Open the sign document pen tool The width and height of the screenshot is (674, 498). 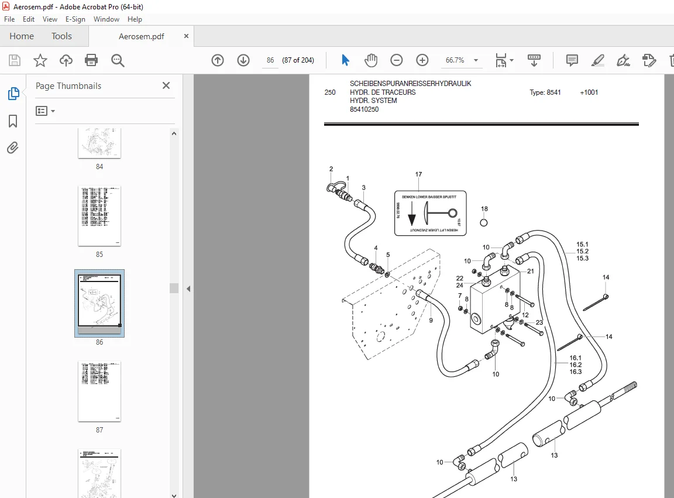[623, 60]
